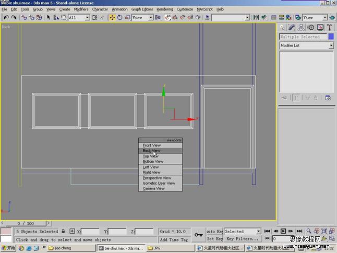Click the Add Time Tag area
The image size is (337, 253).
pos(174,239)
